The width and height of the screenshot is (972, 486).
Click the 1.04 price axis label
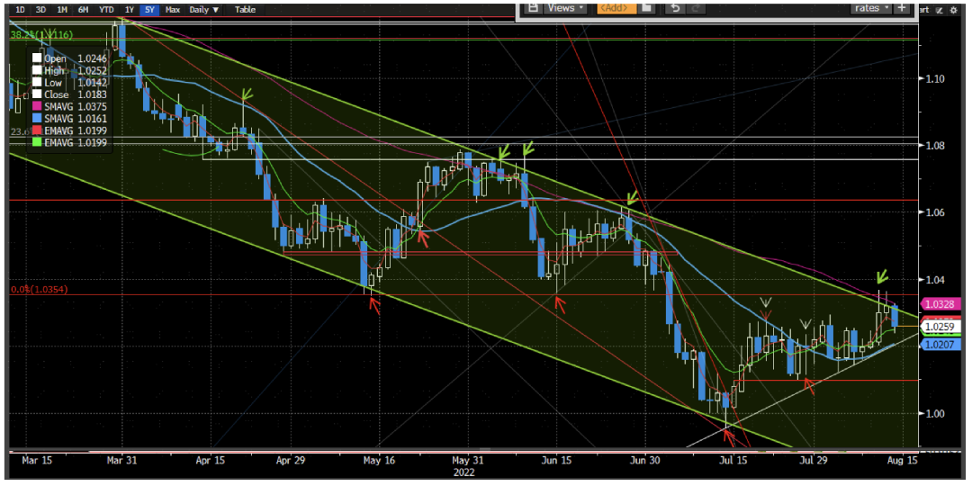[x=933, y=280]
